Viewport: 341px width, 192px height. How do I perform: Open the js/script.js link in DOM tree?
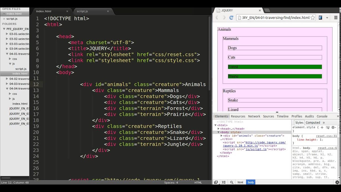coord(256,149)
